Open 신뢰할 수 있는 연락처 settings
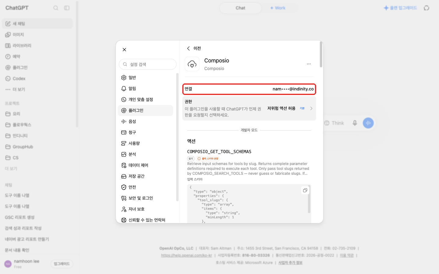The image size is (439, 274). [x=145, y=220]
